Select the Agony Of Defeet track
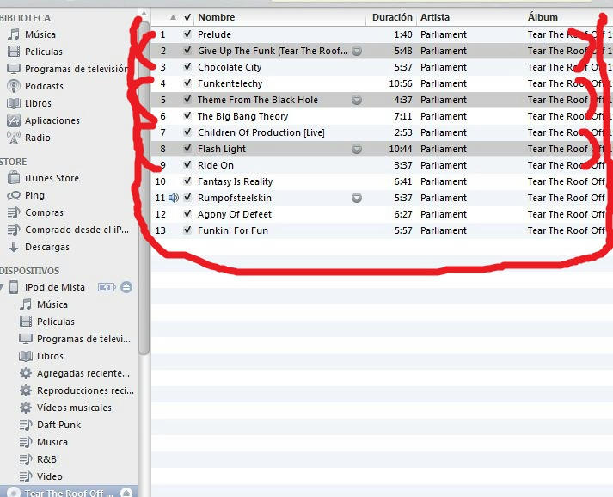This screenshot has width=613, height=497. pyautogui.click(x=235, y=214)
